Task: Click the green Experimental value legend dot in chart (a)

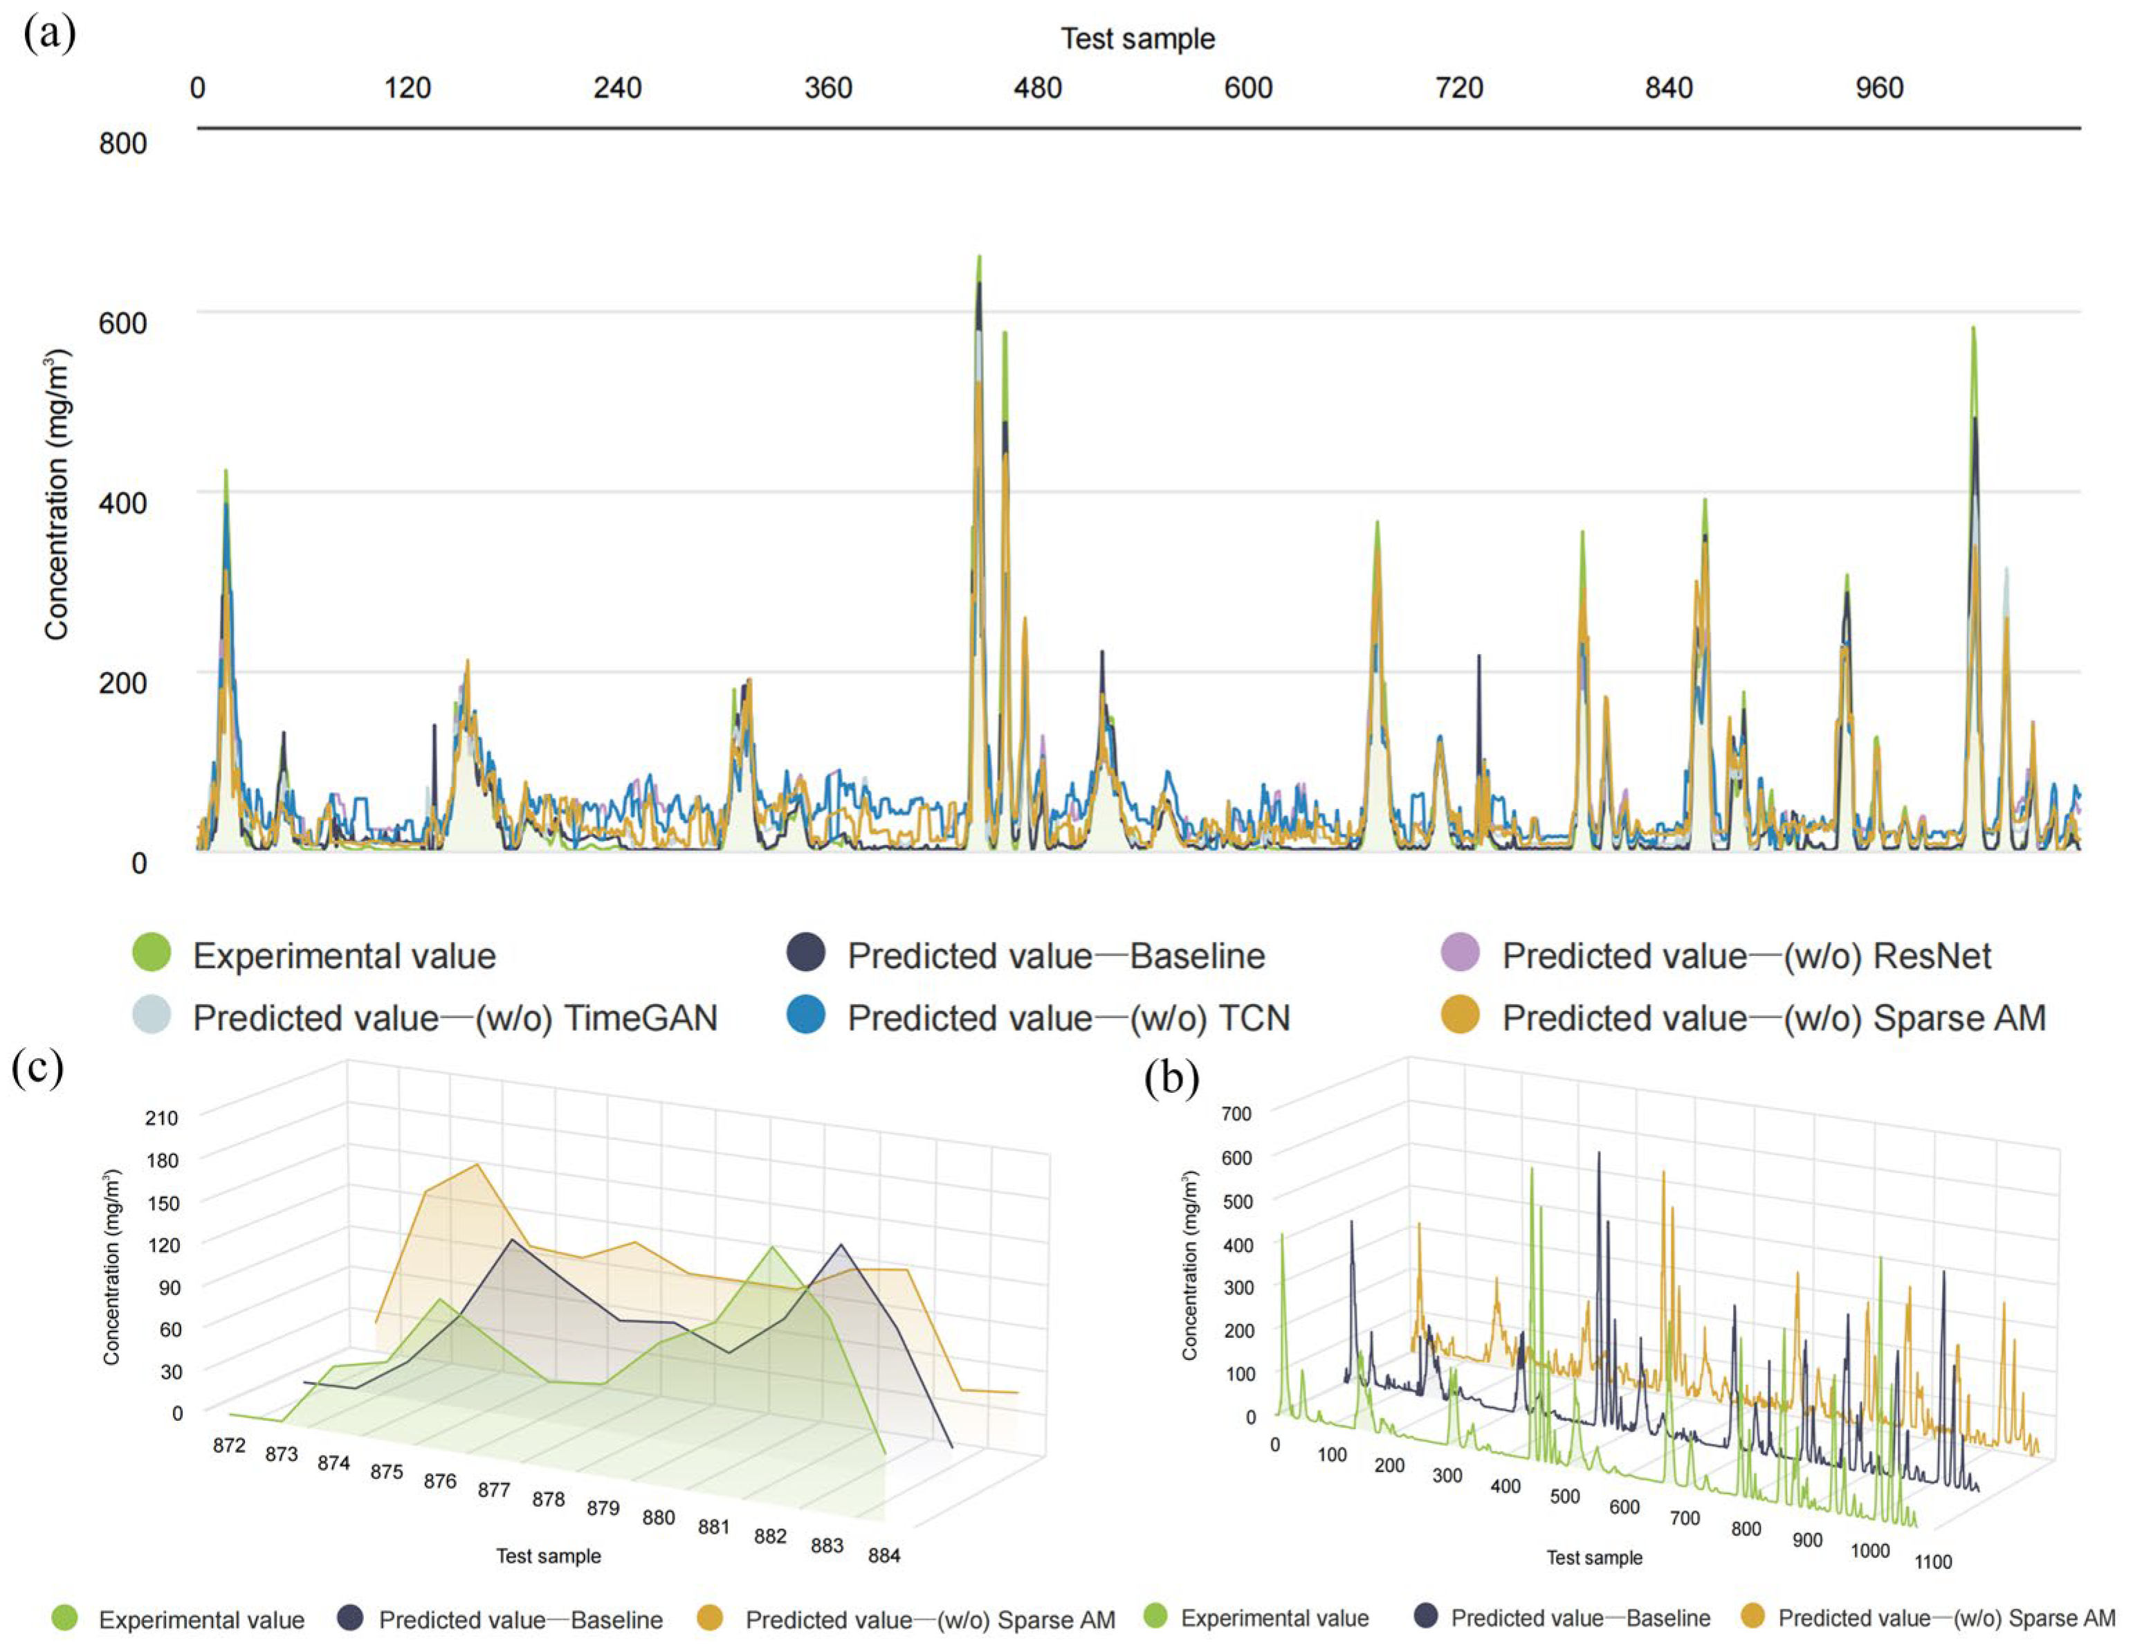Action: click(x=152, y=952)
